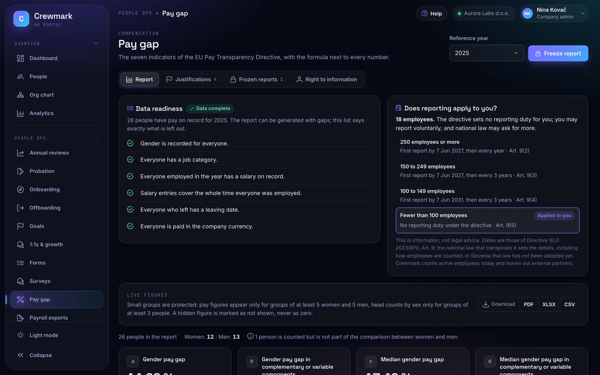Click the Data complete badge
Image resolution: width=600 pixels, height=375 pixels.
tap(210, 108)
